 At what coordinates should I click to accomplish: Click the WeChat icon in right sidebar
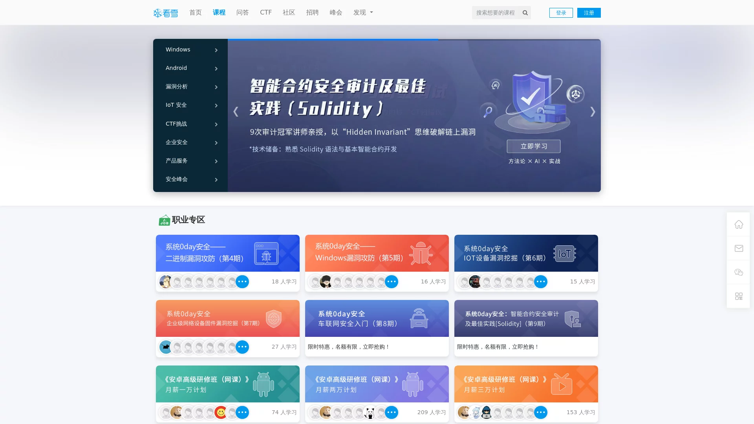[738, 272]
